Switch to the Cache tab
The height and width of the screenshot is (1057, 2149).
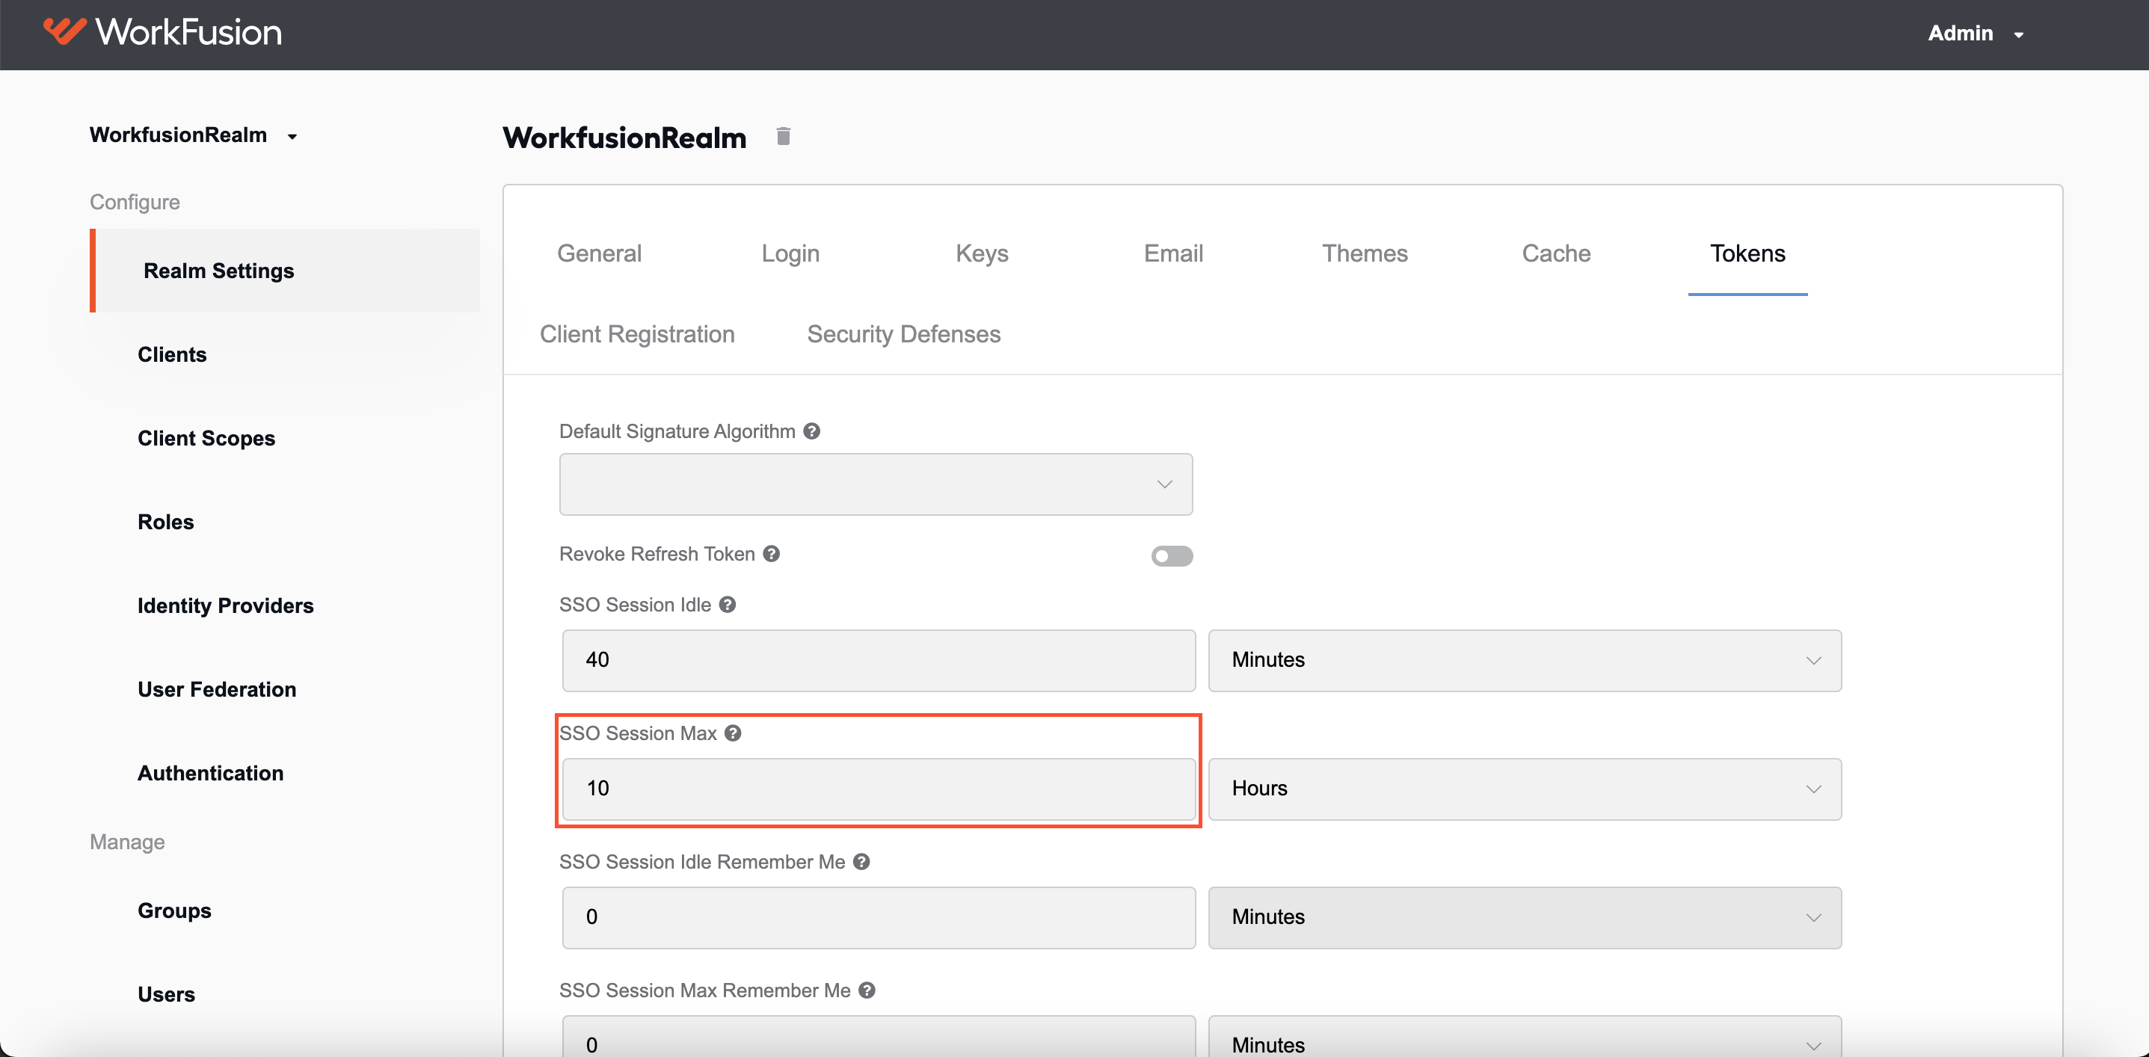(x=1556, y=253)
